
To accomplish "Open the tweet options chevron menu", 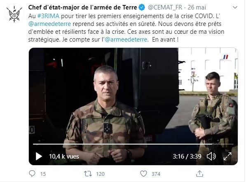I will pyautogui.click(x=235, y=7).
